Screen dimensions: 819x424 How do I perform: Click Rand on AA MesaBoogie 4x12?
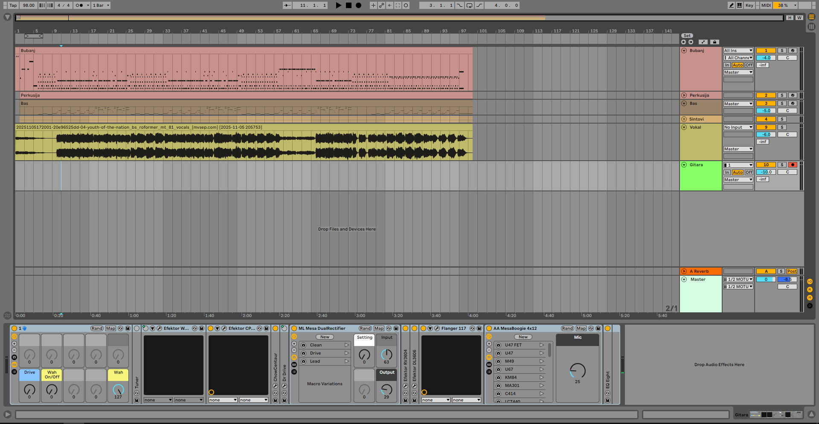(567, 329)
